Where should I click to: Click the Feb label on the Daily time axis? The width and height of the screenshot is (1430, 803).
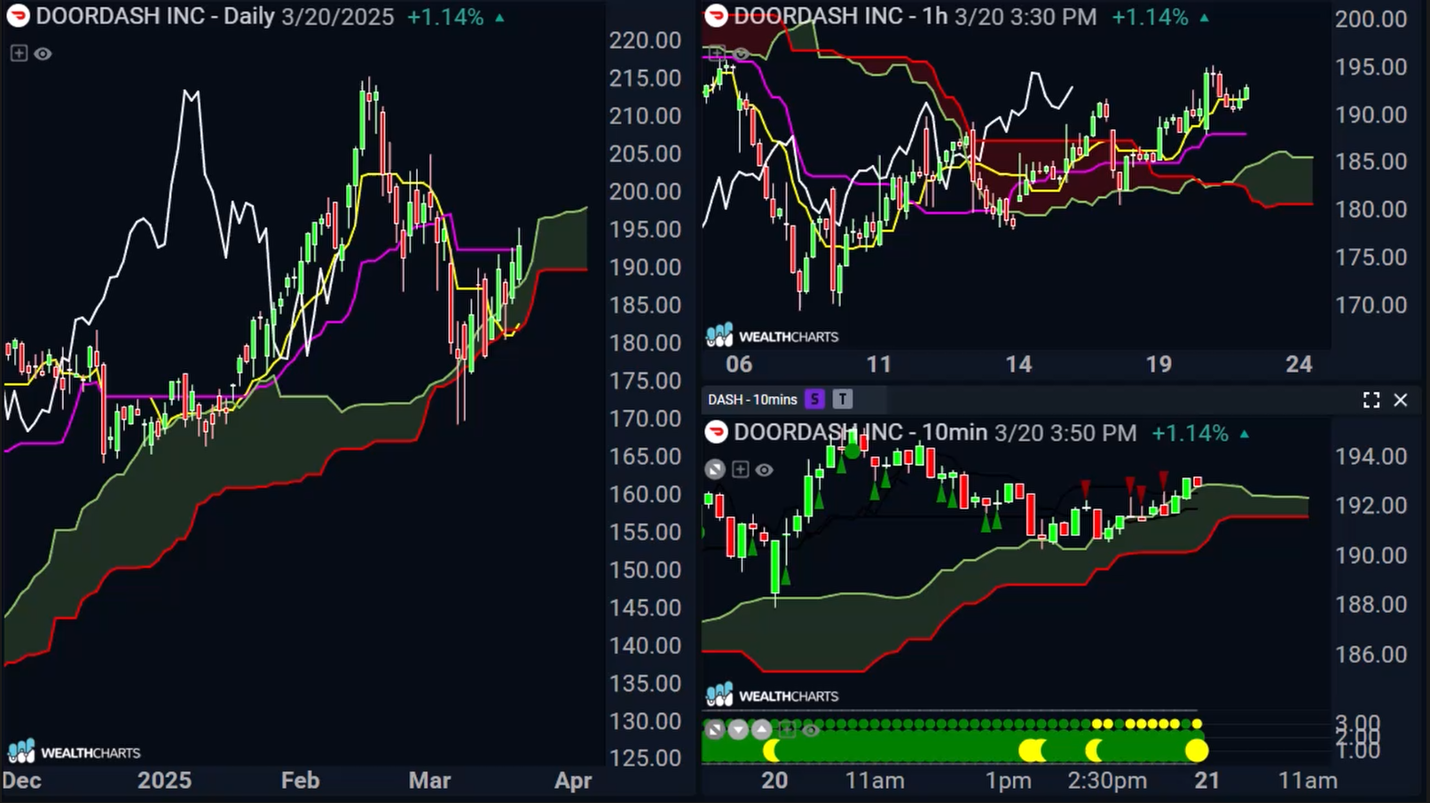(x=300, y=781)
